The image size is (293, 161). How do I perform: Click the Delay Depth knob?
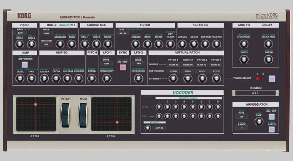[268, 59]
